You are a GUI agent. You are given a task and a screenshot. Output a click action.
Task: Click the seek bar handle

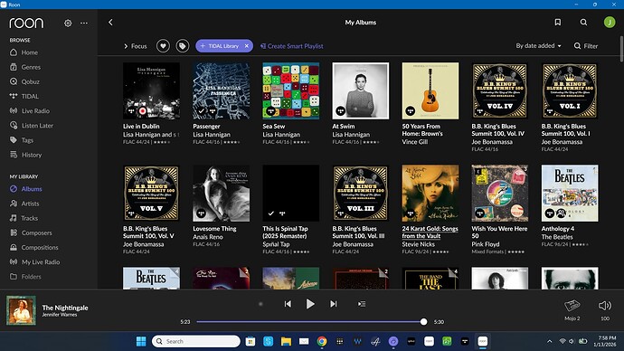[423, 321]
